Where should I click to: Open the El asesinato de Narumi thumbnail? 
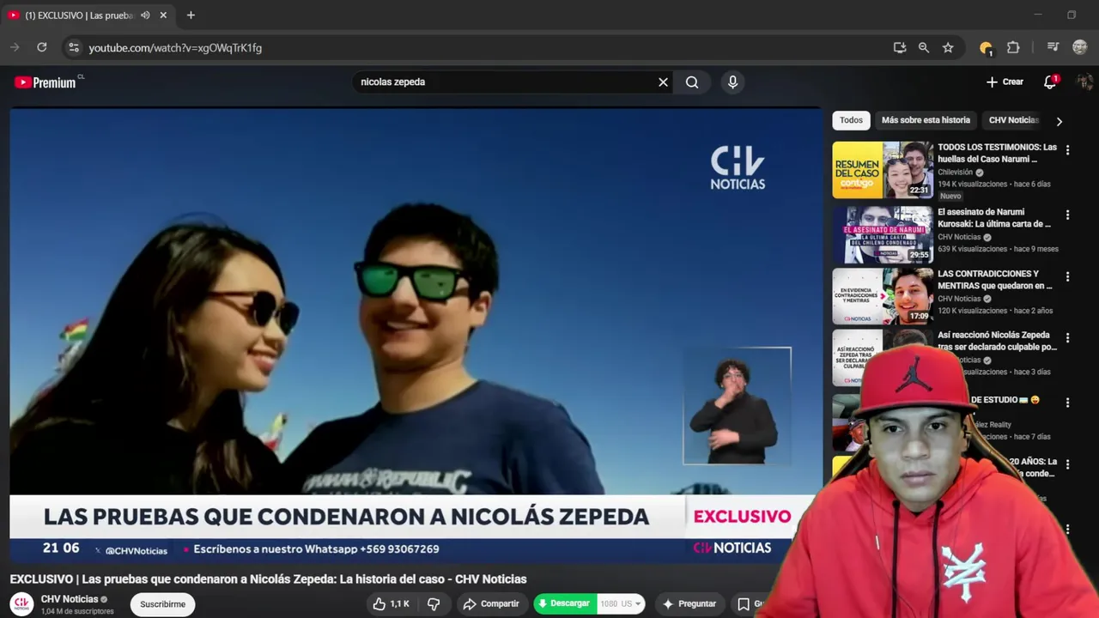(882, 234)
